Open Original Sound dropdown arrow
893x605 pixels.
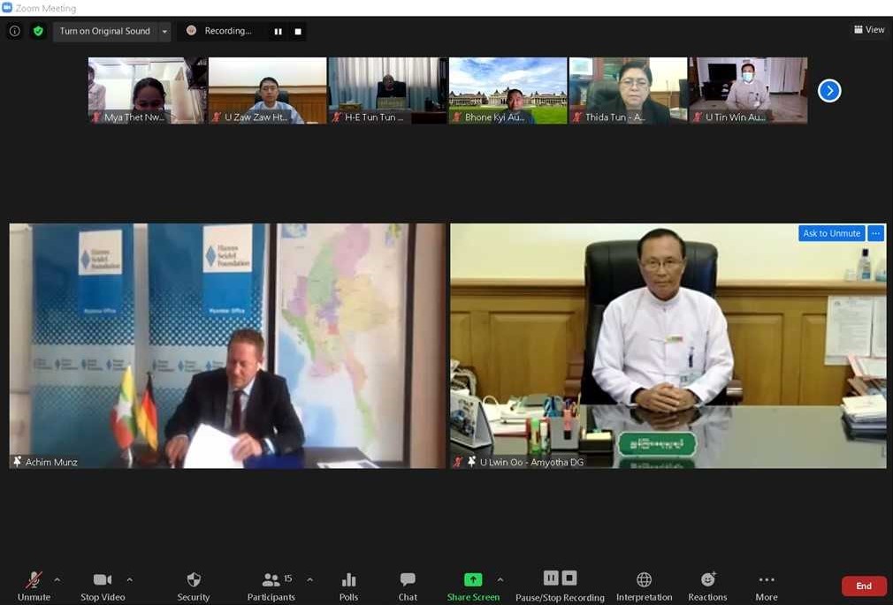[164, 31]
